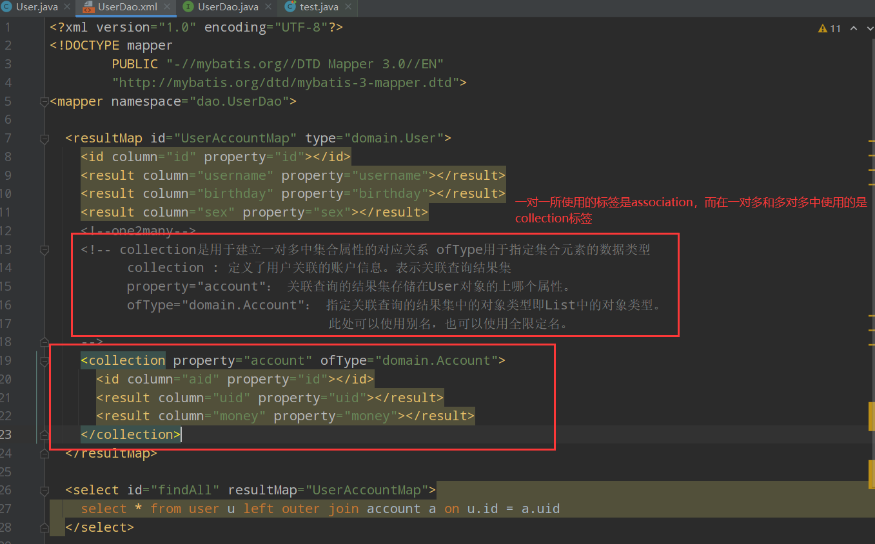Click the closing </collection> tag
This screenshot has width=875, height=544.
pyautogui.click(x=131, y=434)
